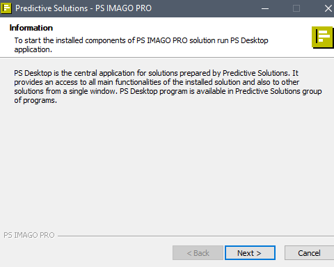Viewport: 334px width, 267px height.
Task: Click the greyed-out maximize button
Action: [x=296, y=8]
